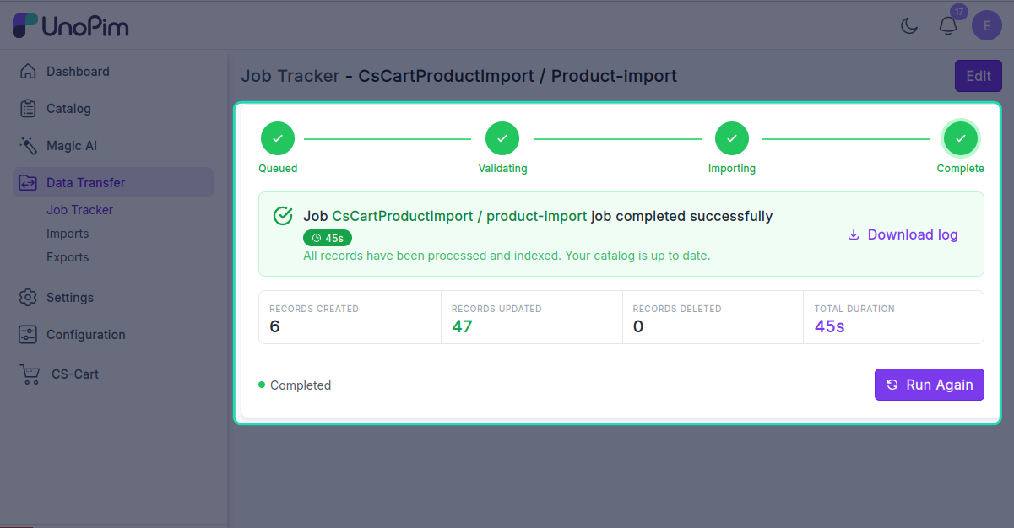Click the Validating step checkmark

click(502, 138)
